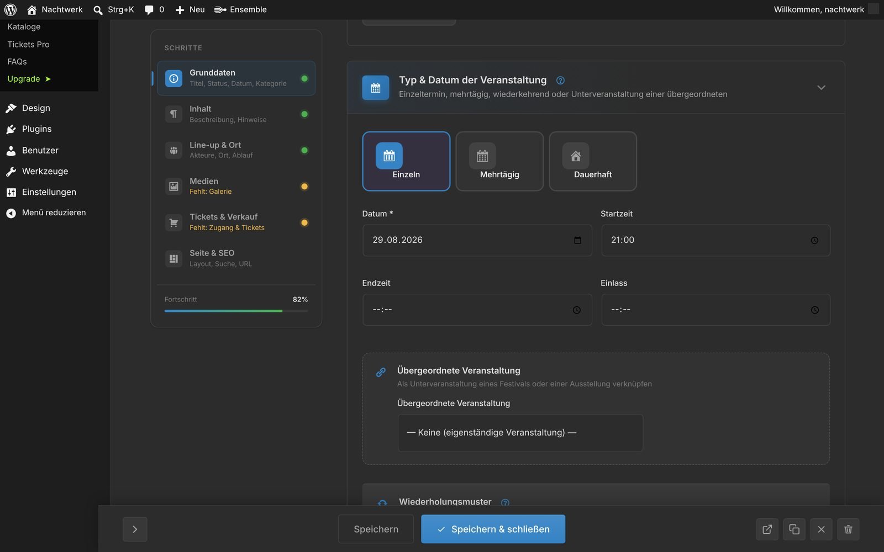884x552 pixels.
Task: Click the WordPress logo icon
Action: point(10,9)
